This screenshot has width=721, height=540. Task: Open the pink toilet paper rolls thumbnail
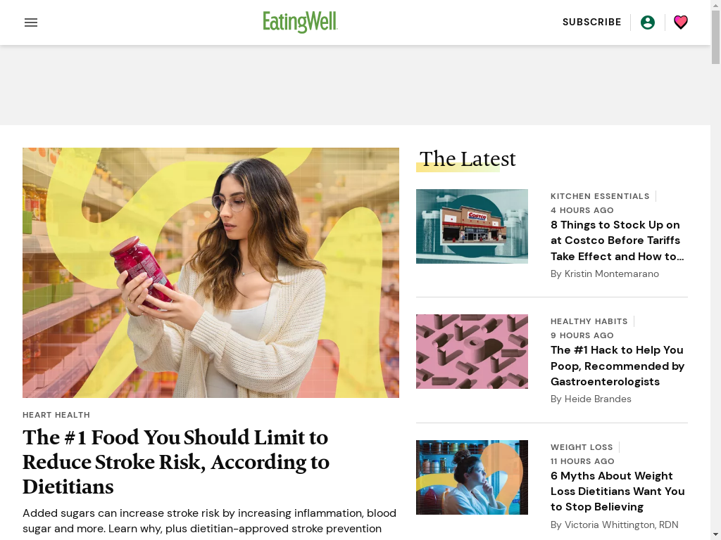[x=472, y=352]
